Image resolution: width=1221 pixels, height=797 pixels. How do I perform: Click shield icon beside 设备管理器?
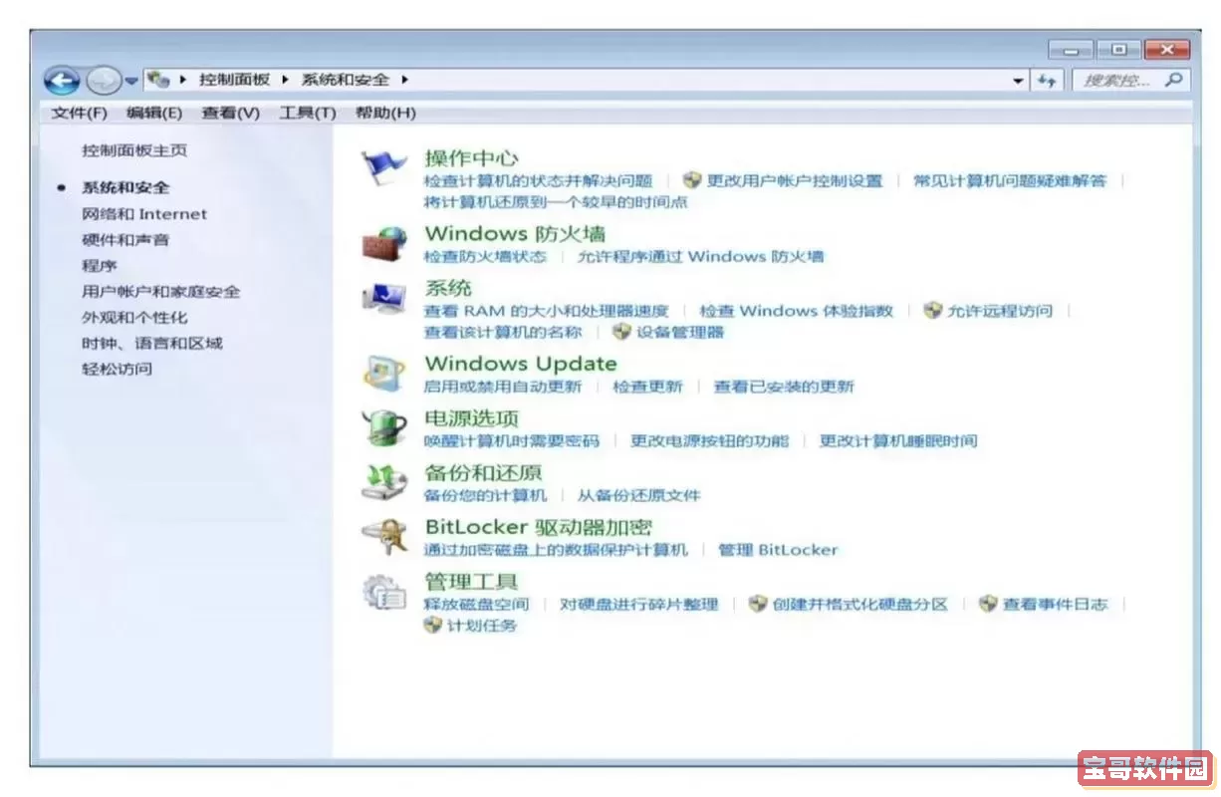point(622,331)
